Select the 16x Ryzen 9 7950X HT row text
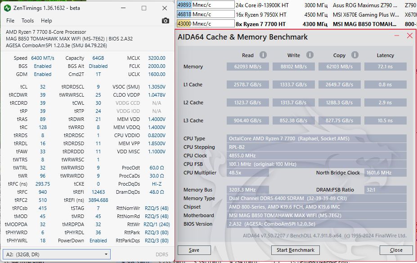417x263 pixels. (x=261, y=14)
